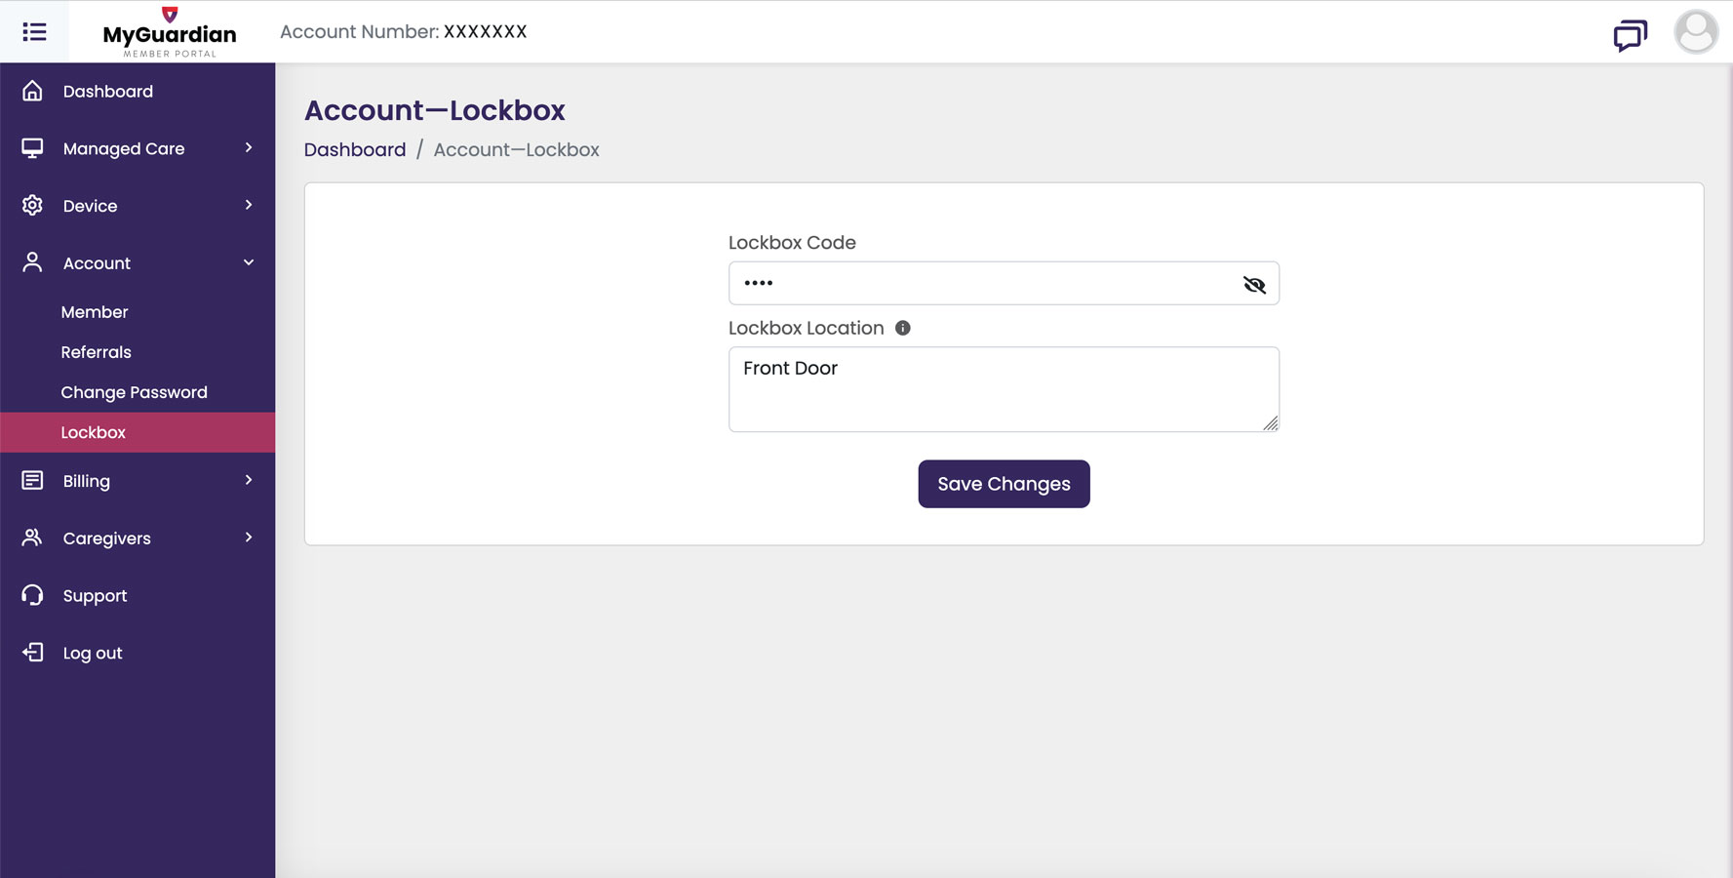Follow the Dashboard breadcrumb link
The width and height of the screenshot is (1733, 878).
(x=355, y=149)
